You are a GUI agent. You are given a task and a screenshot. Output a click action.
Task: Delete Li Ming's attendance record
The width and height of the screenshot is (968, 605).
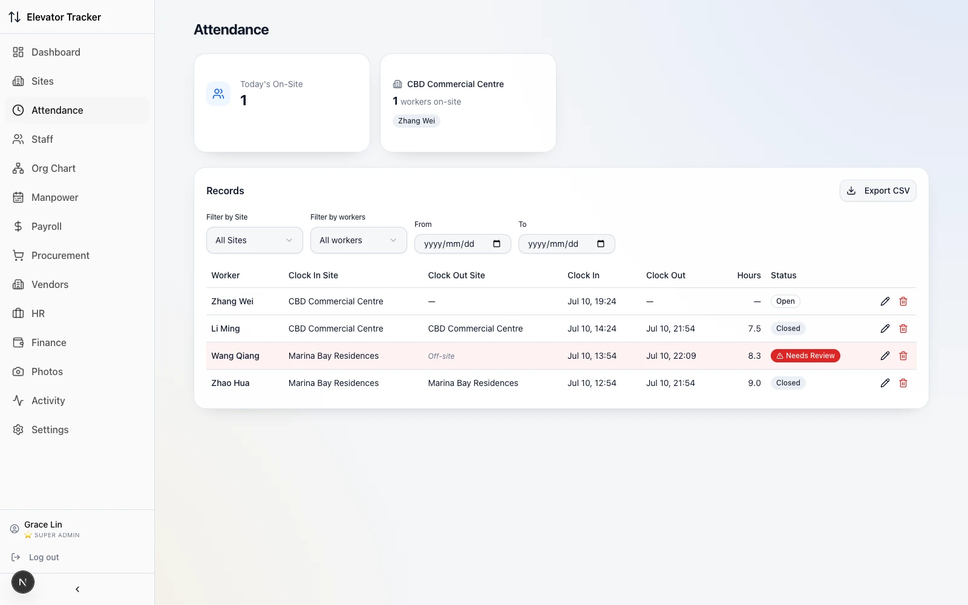pos(903,329)
